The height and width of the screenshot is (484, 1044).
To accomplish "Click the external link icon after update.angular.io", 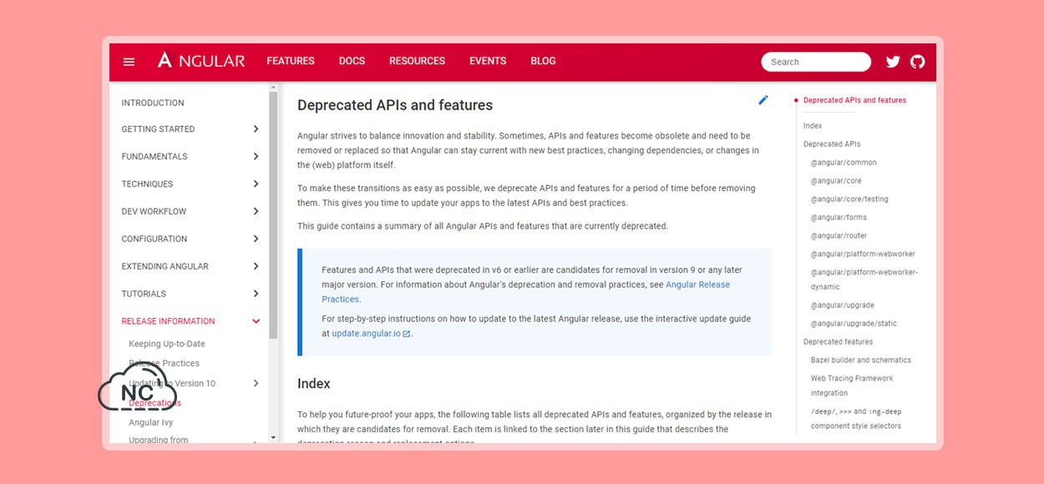I will pyautogui.click(x=407, y=334).
